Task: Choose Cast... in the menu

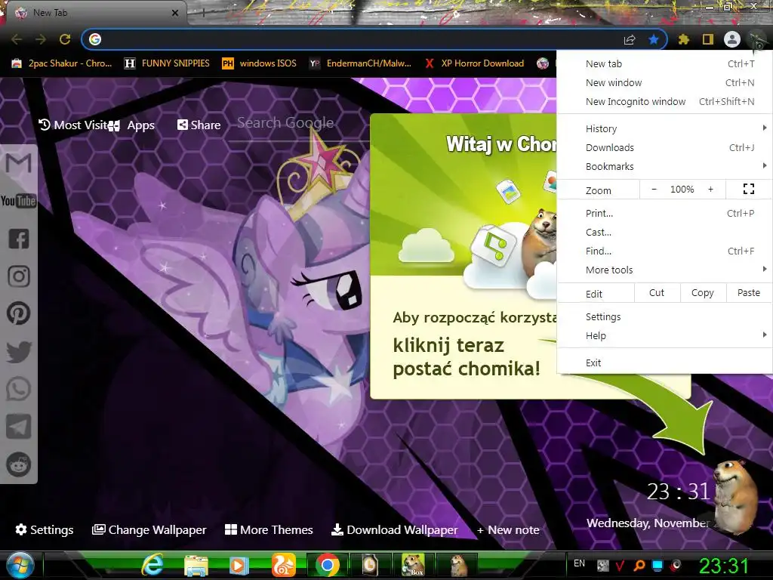Action: pyautogui.click(x=664, y=232)
